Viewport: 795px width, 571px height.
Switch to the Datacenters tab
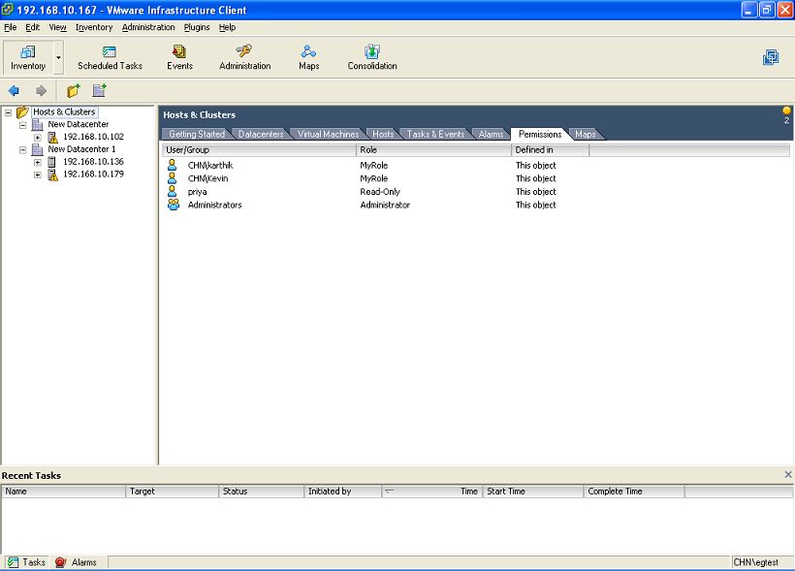(261, 135)
